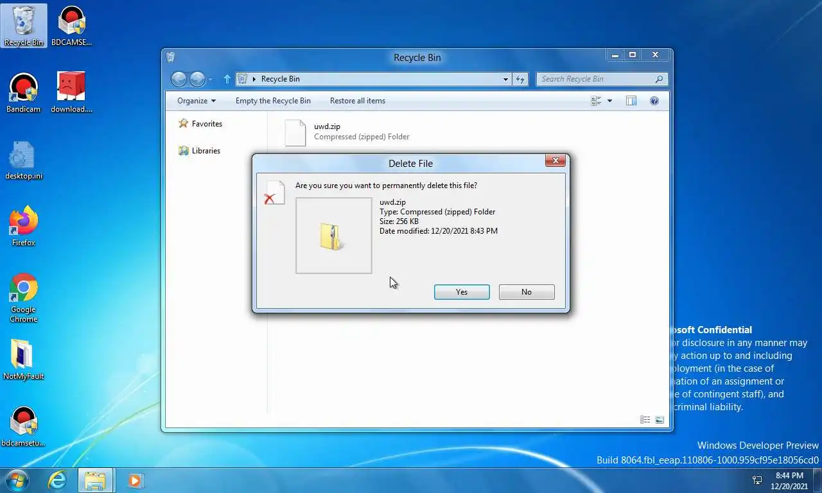
Task: Click the zipped folder thumbnail in dialog
Action: tap(333, 236)
